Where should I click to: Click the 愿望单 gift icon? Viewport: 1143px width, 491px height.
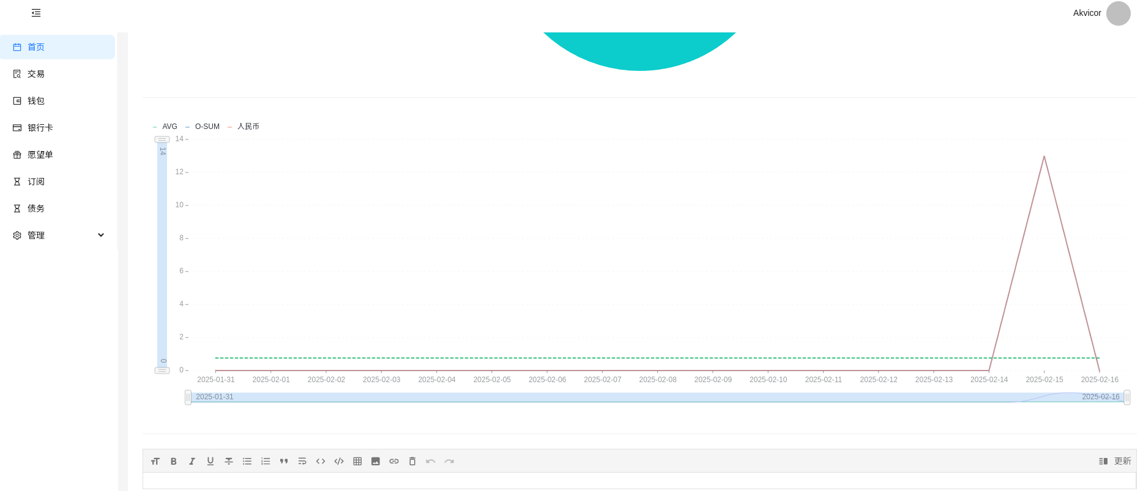17,155
